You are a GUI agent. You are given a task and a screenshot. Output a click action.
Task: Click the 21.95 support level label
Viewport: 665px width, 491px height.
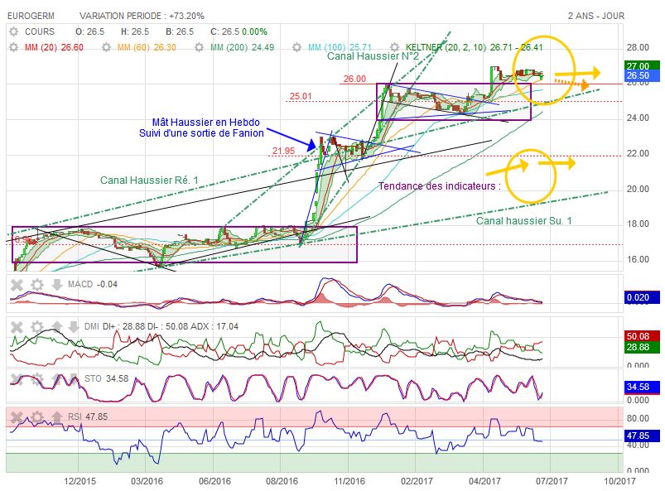(x=283, y=151)
